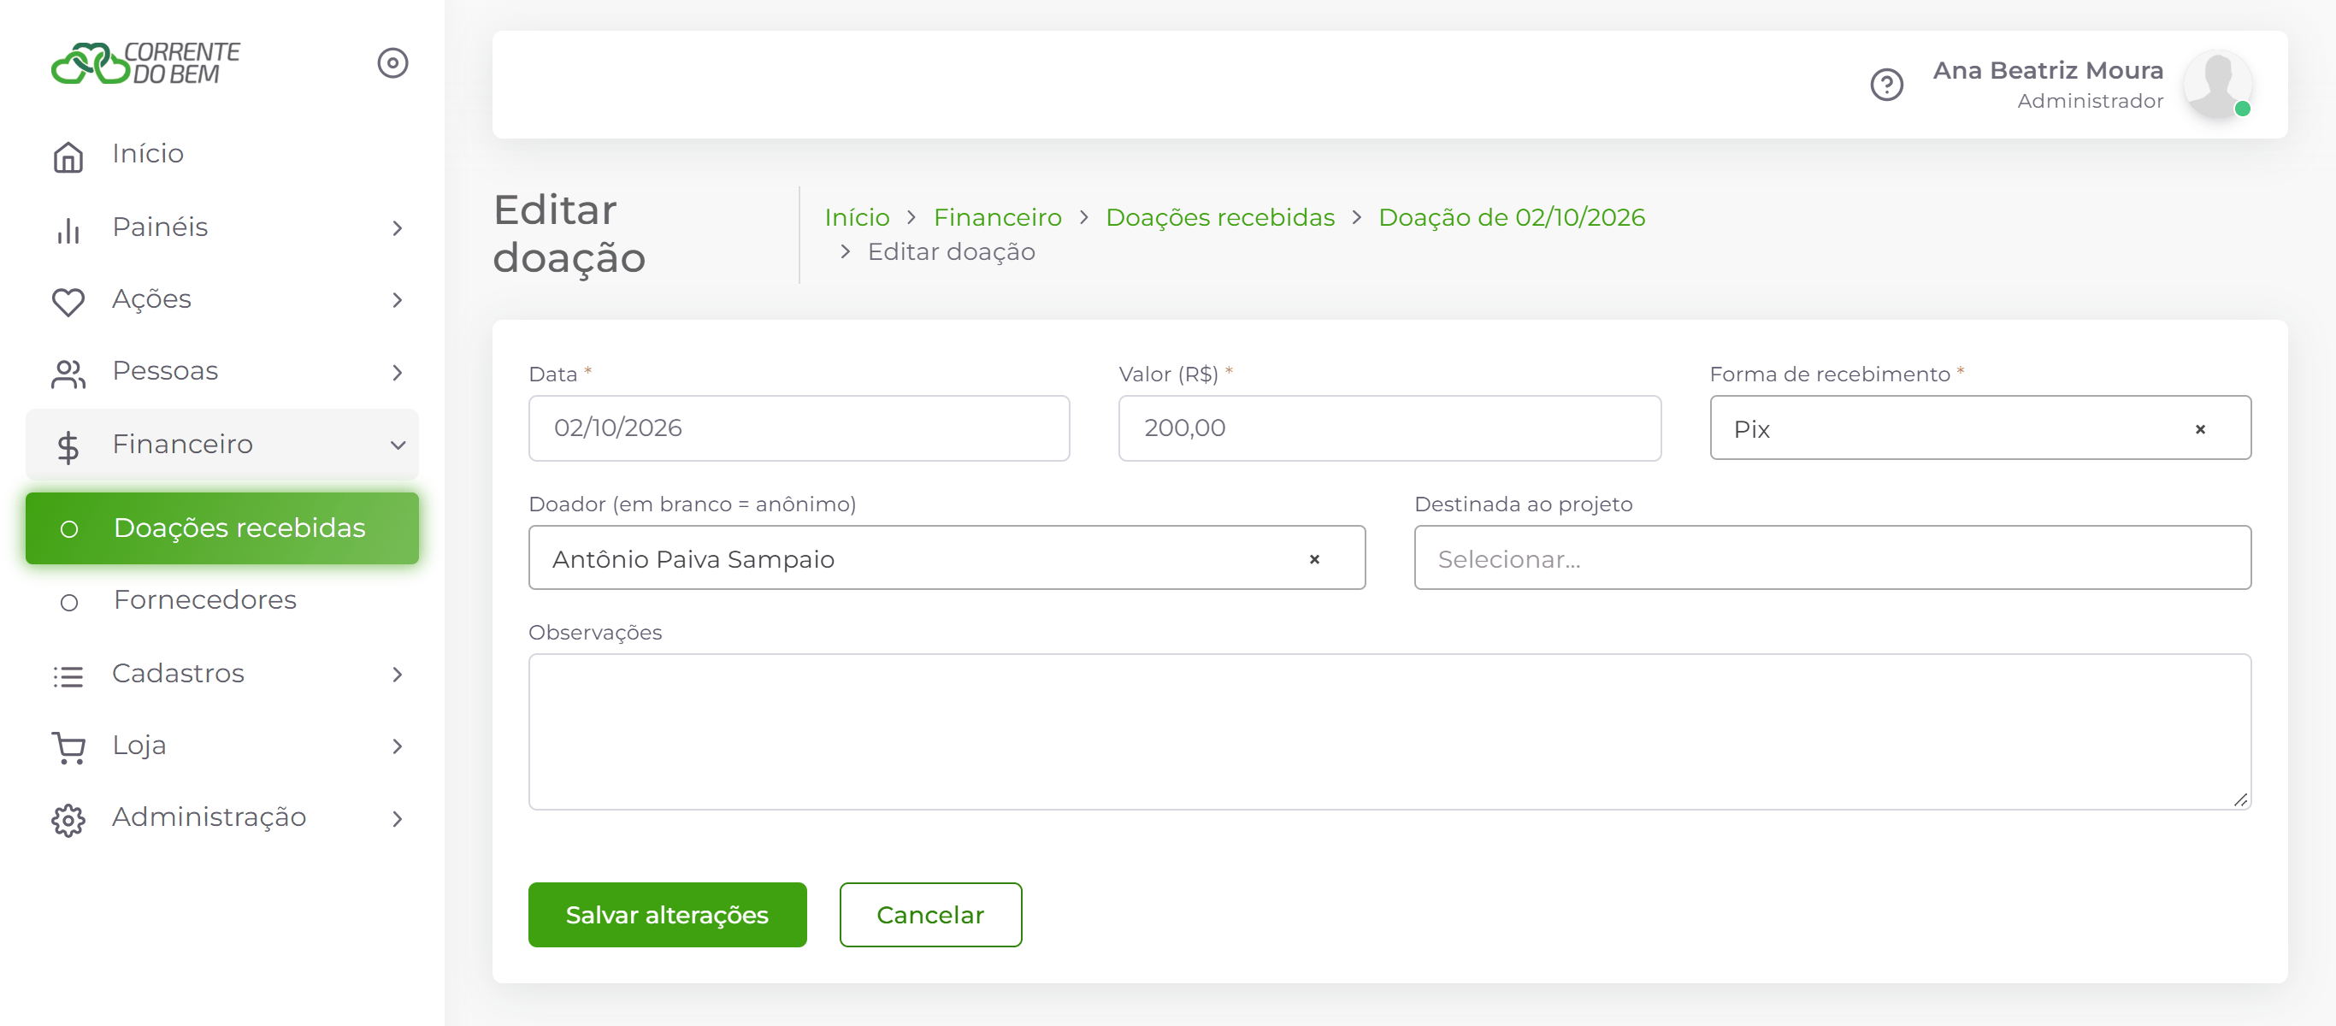The image size is (2336, 1026).
Task: Follow the Financeiro breadcrumb link
Action: [x=998, y=218]
